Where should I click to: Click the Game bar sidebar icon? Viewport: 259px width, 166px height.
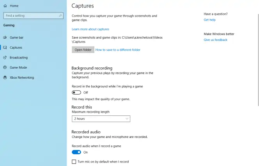(5, 37)
